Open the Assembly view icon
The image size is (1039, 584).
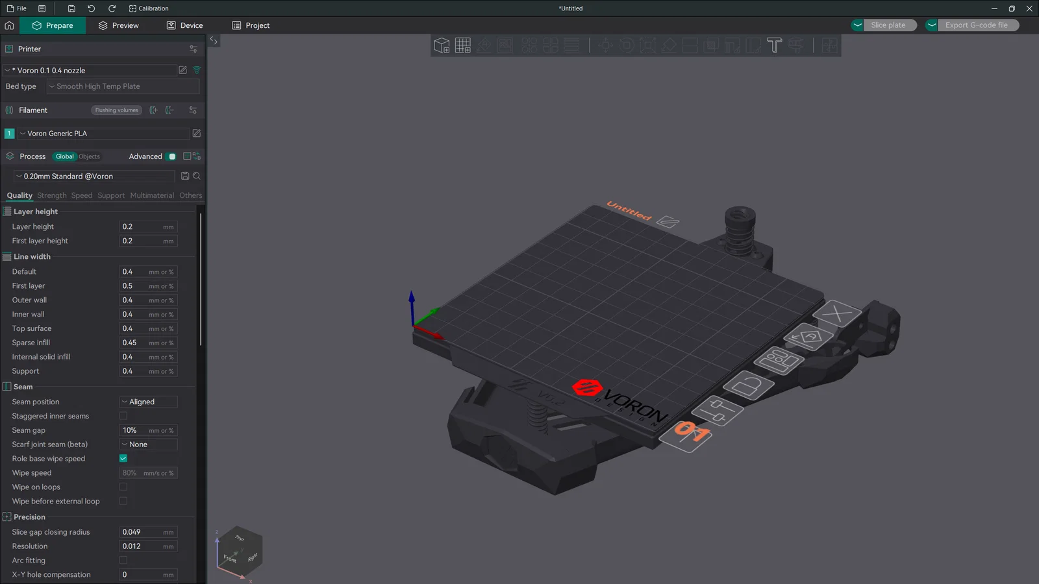830,45
